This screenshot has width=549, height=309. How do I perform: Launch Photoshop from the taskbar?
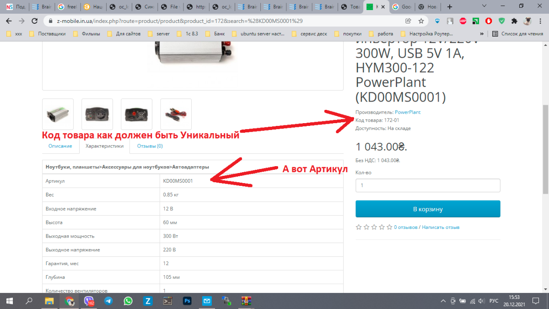coord(187,301)
